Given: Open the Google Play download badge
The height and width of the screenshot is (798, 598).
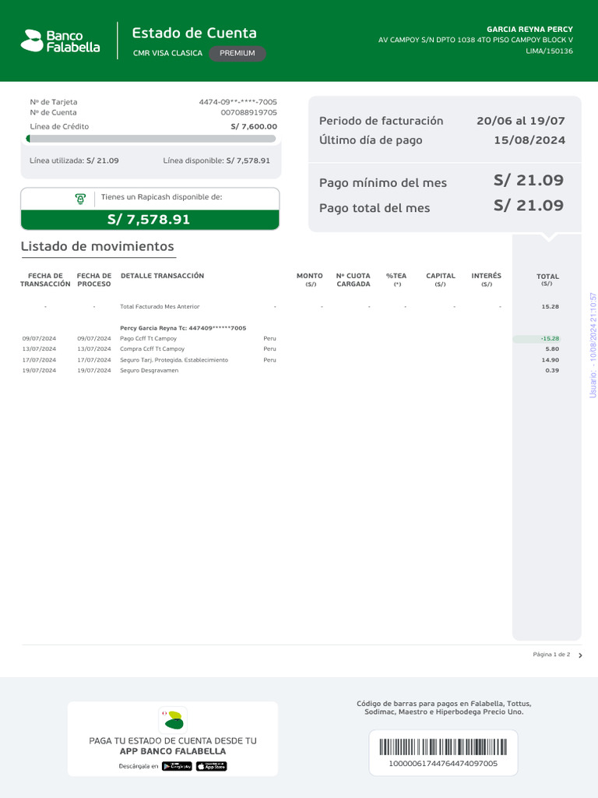Looking at the screenshot, I should point(177,766).
